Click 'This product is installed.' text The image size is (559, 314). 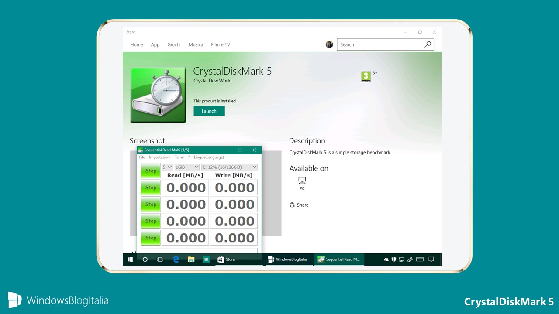pyautogui.click(x=215, y=101)
